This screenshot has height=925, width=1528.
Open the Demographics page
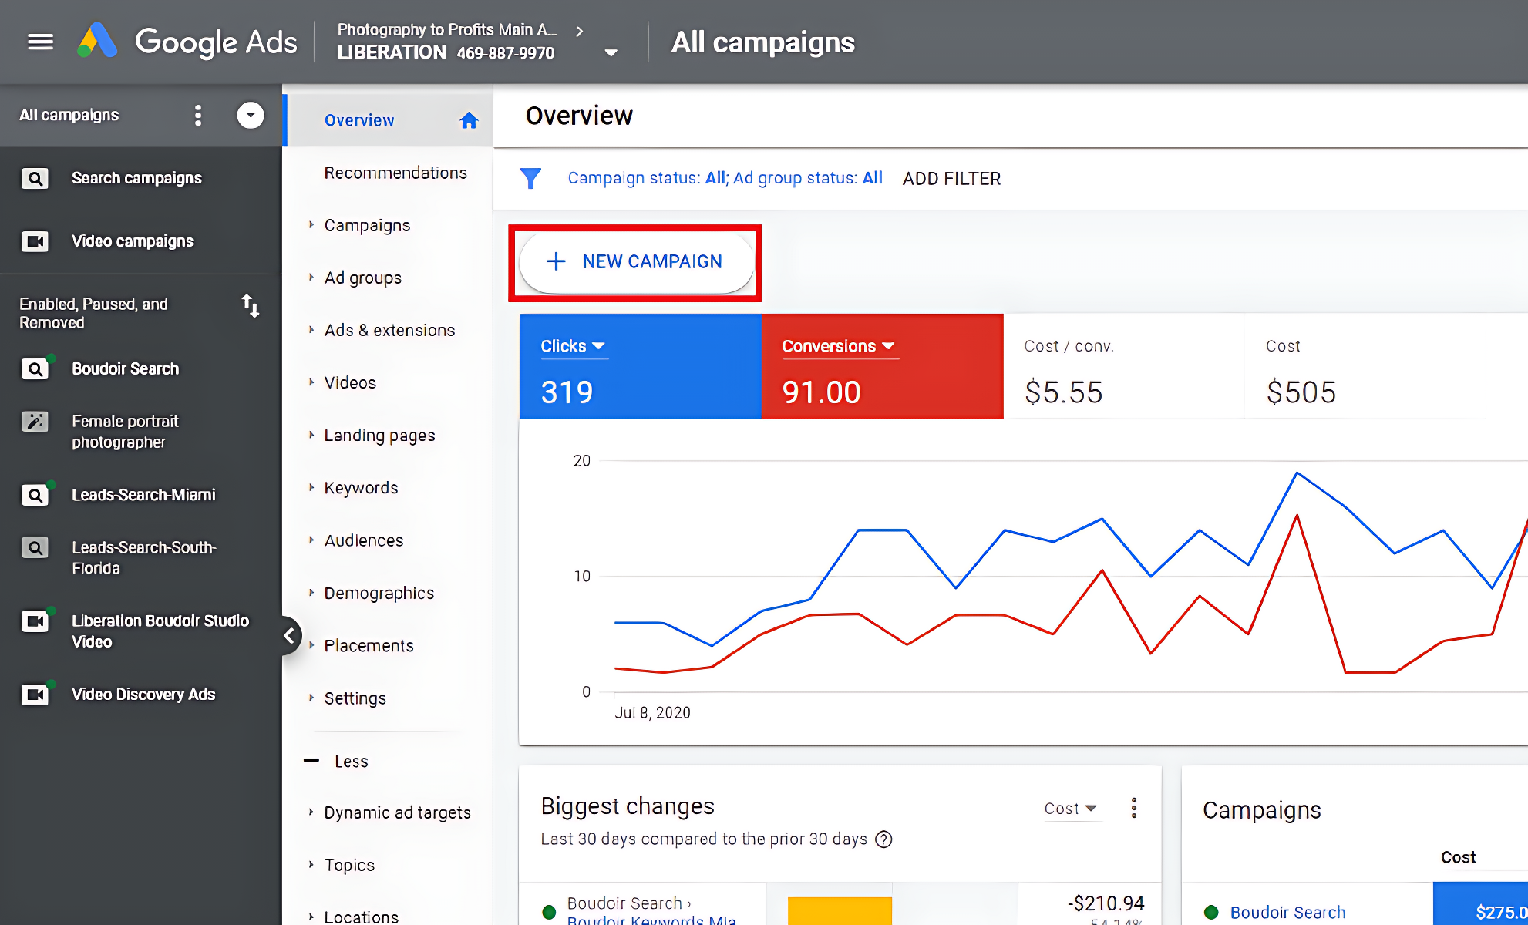pyautogui.click(x=379, y=593)
